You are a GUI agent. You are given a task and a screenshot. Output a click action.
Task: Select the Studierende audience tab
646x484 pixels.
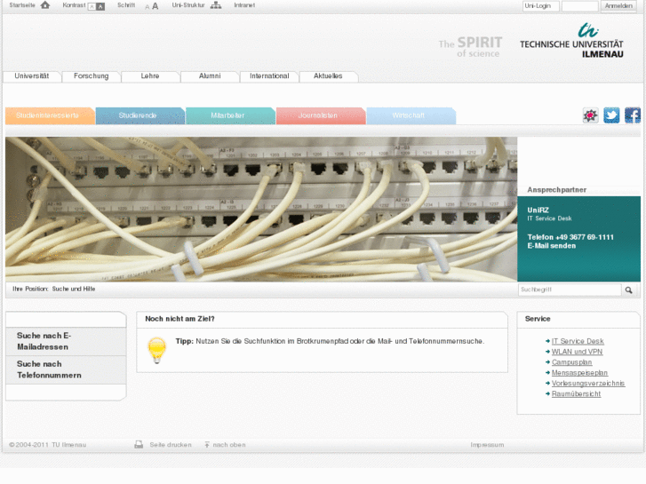(x=139, y=115)
